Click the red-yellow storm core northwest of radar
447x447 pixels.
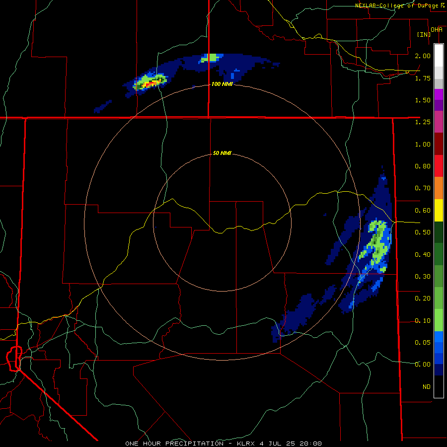[150, 83]
